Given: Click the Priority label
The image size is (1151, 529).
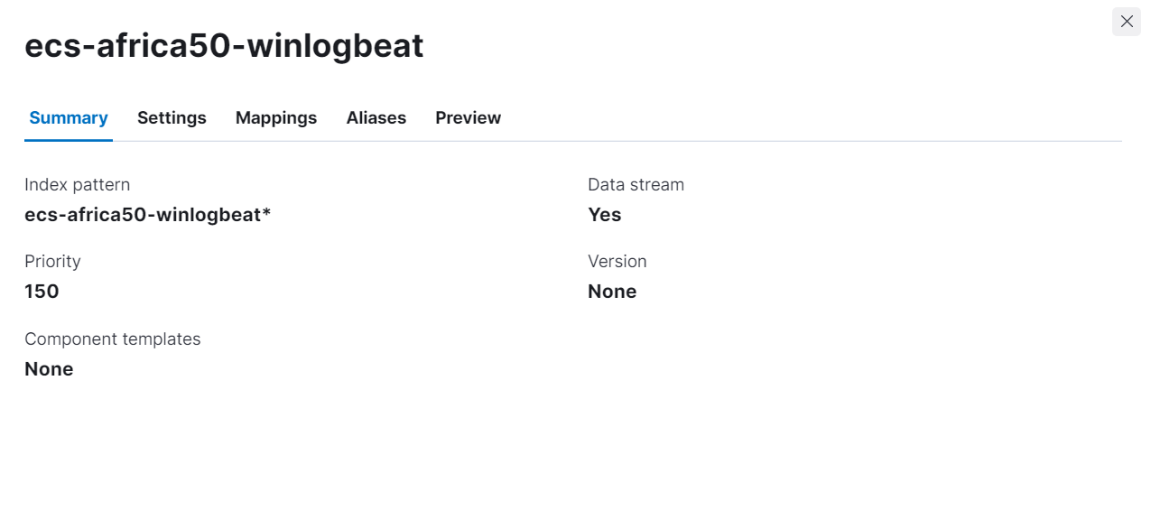Looking at the screenshot, I should click(52, 262).
